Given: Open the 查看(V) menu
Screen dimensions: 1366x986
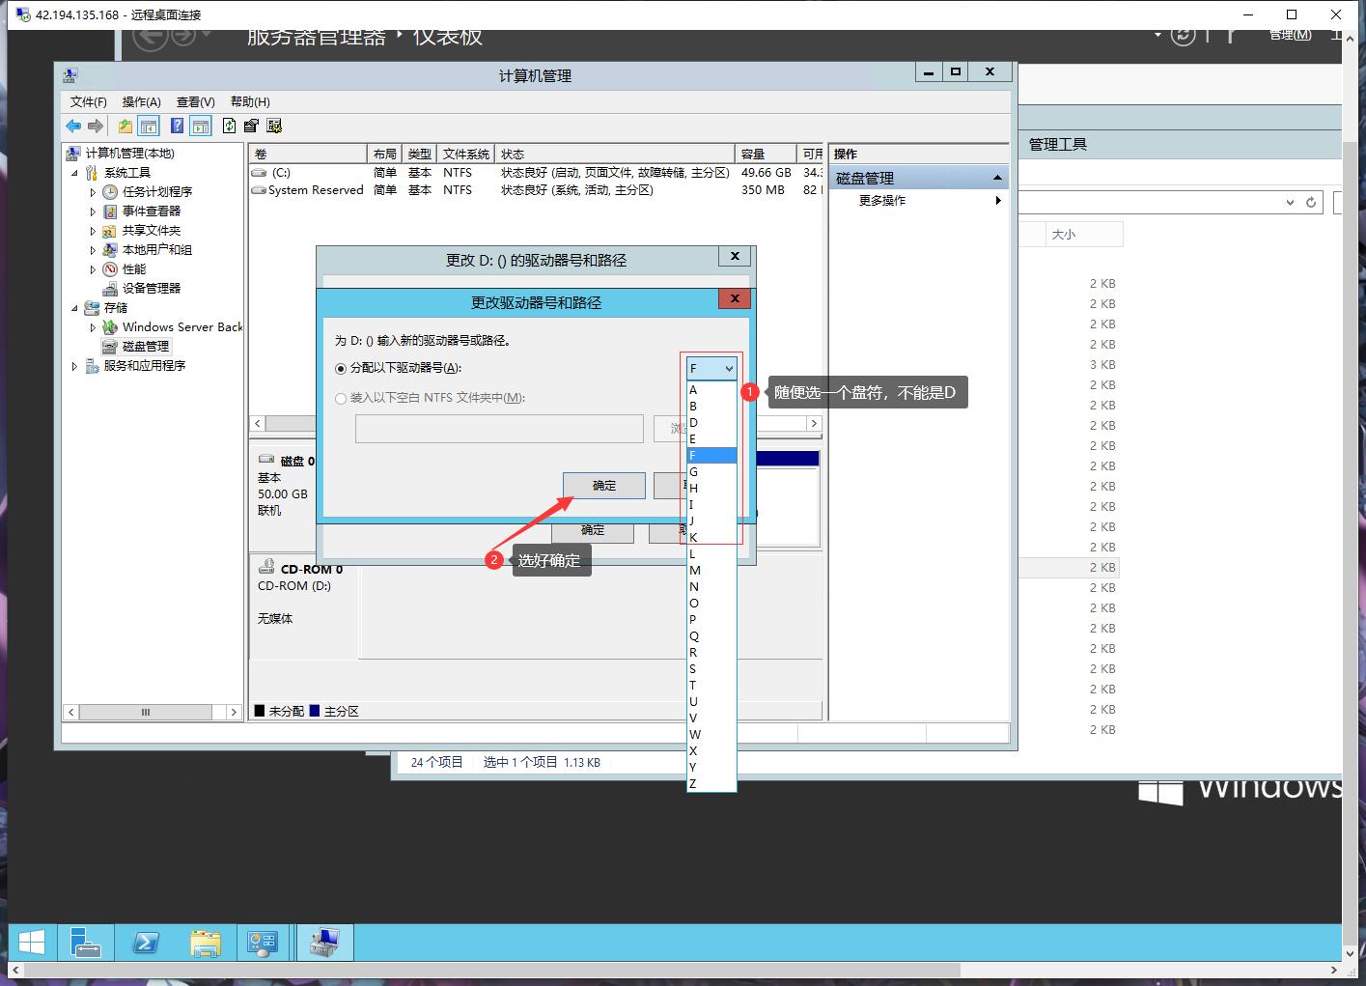Looking at the screenshot, I should [194, 101].
